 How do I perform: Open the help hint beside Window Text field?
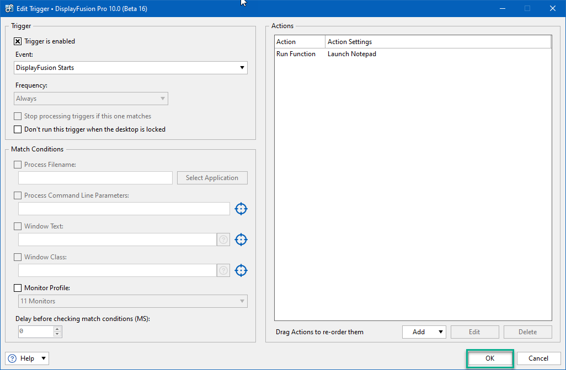(223, 240)
